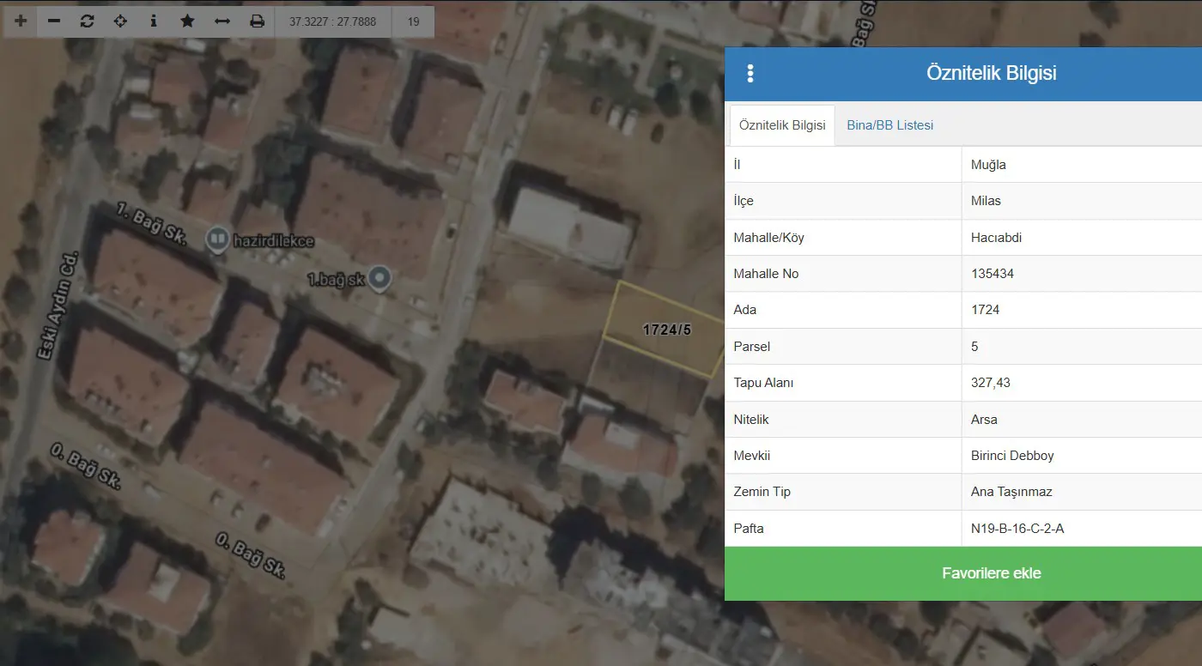
Task: Click the Parsel value 5 in table
Action: pos(974,347)
